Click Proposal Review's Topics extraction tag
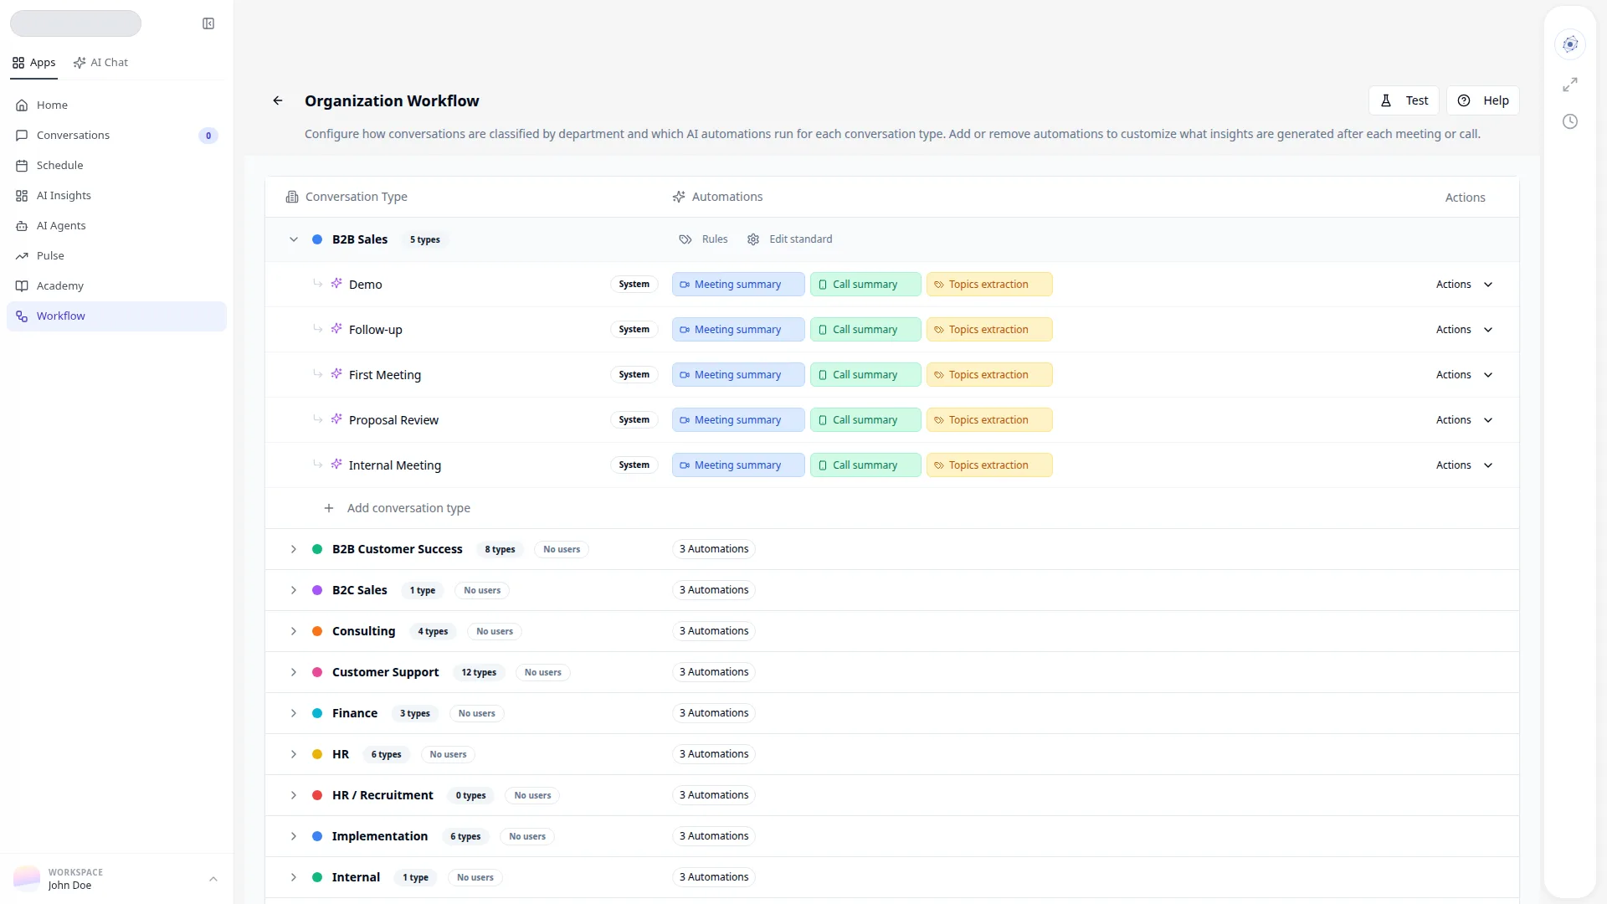 pos(989,420)
